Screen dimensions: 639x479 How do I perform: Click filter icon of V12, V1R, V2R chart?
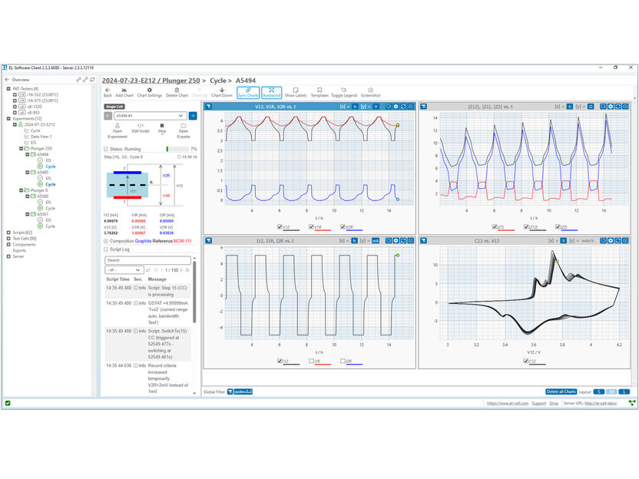point(209,106)
